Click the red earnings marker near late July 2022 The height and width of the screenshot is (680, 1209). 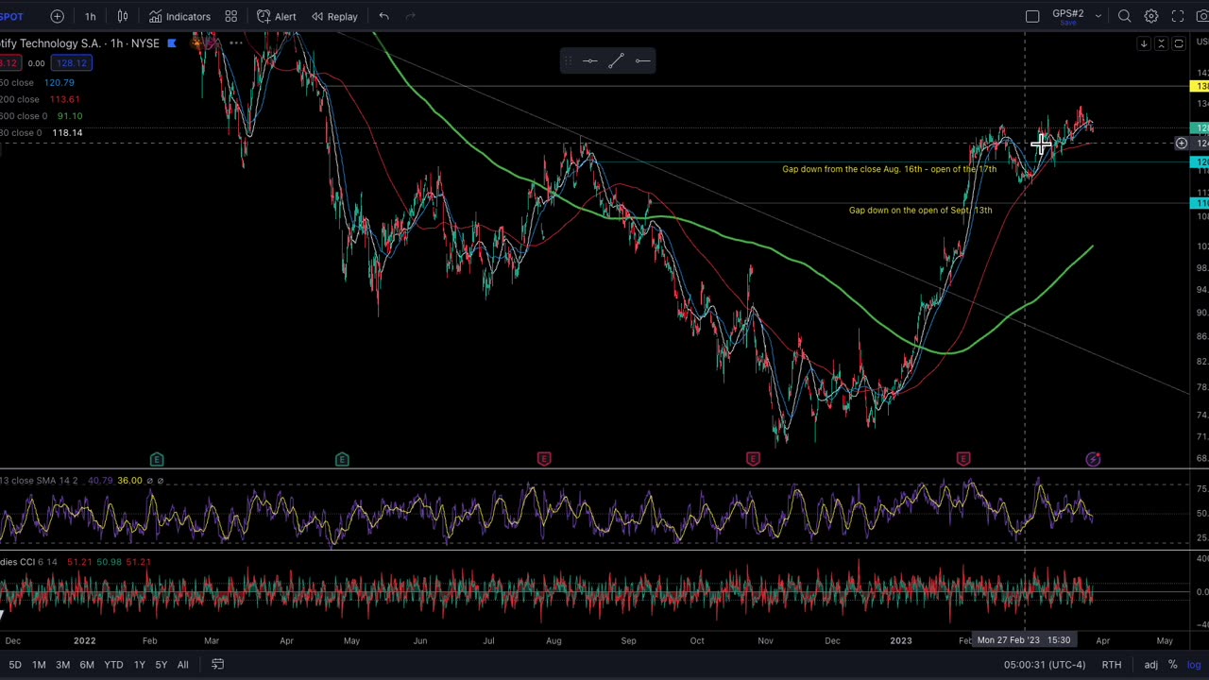coord(544,459)
